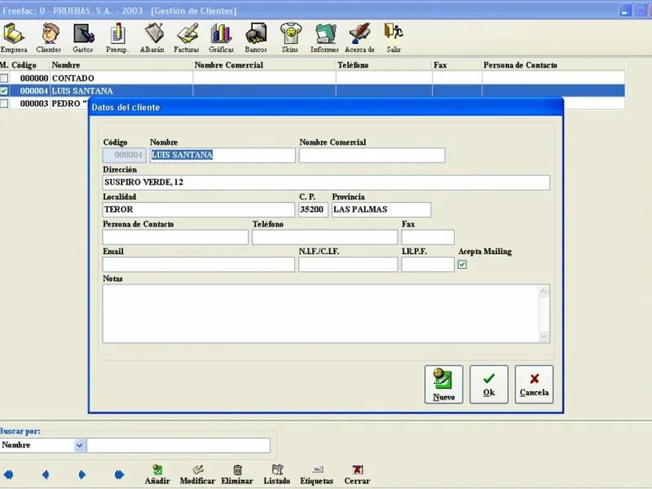Viewport: 652px width, 489px height.
Task: Click the Etiquetas labels button
Action: (316, 474)
